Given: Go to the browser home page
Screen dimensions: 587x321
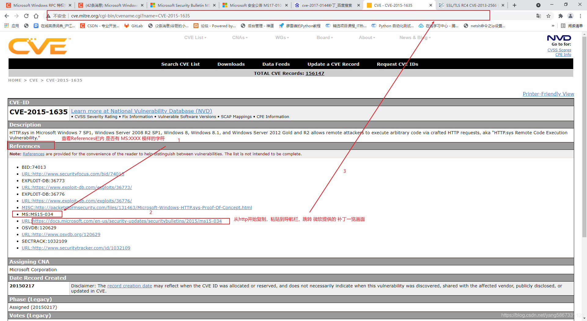Looking at the screenshot, I should click(36, 16).
